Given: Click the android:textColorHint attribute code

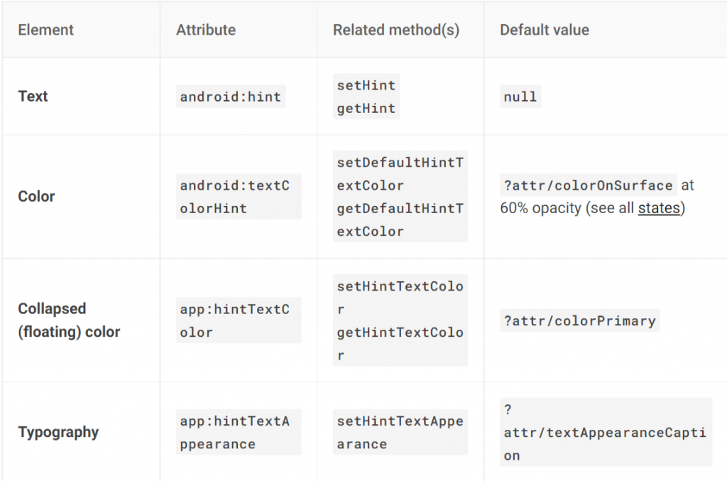Looking at the screenshot, I should (x=235, y=197).
